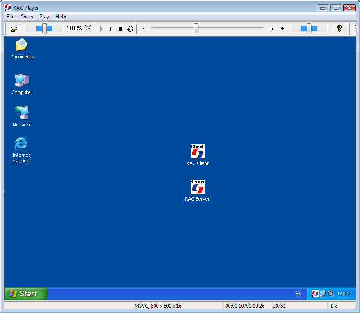Click the EN language indicator
The width and height of the screenshot is (360, 313).
click(298, 294)
